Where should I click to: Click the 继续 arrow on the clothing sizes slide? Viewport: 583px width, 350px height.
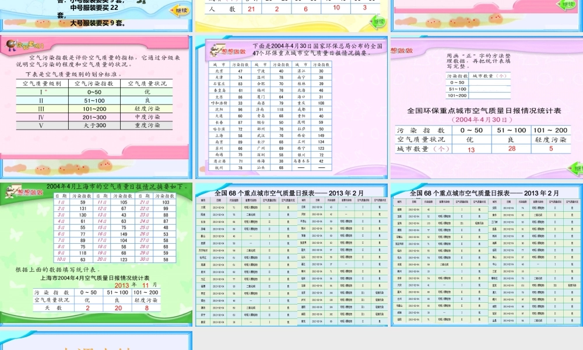point(180,10)
